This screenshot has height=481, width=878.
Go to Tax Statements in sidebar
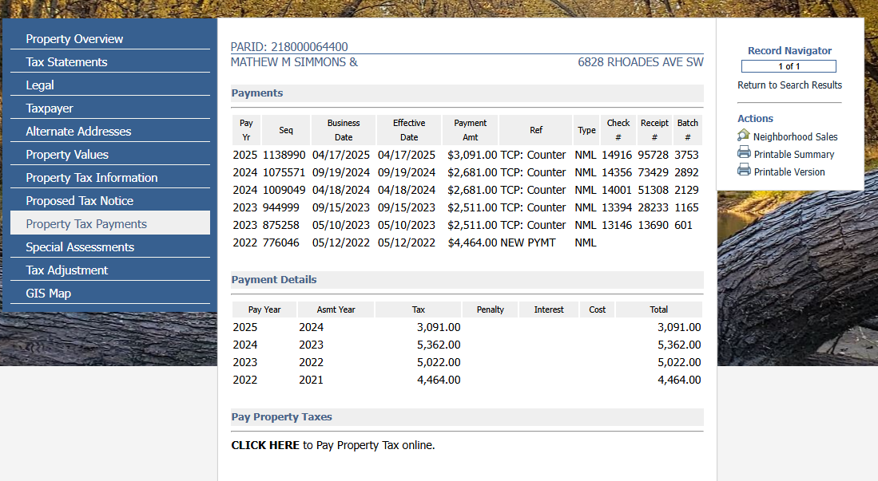coord(66,62)
